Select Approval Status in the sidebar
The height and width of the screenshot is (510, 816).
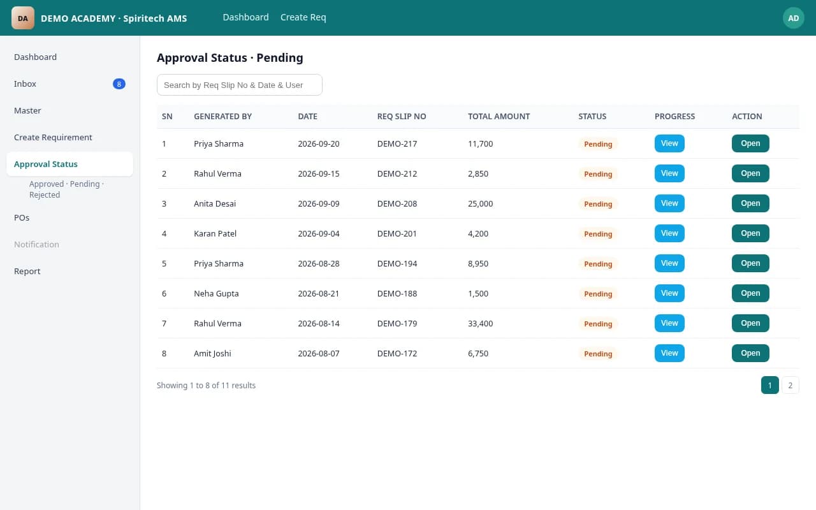click(69, 164)
